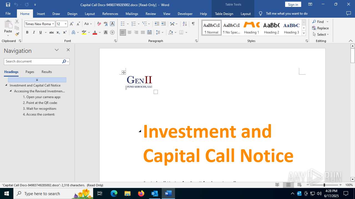Image resolution: width=355 pixels, height=199 pixels.
Task: Click the Format Painter brush icon
Action: point(17,34)
